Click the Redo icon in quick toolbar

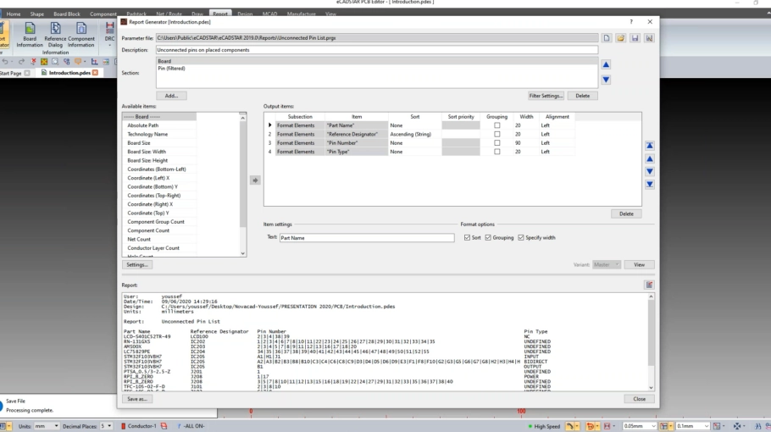21,62
